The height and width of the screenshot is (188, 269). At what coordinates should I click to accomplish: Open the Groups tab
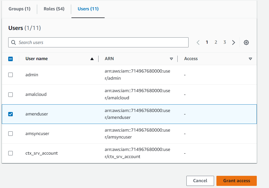click(19, 9)
